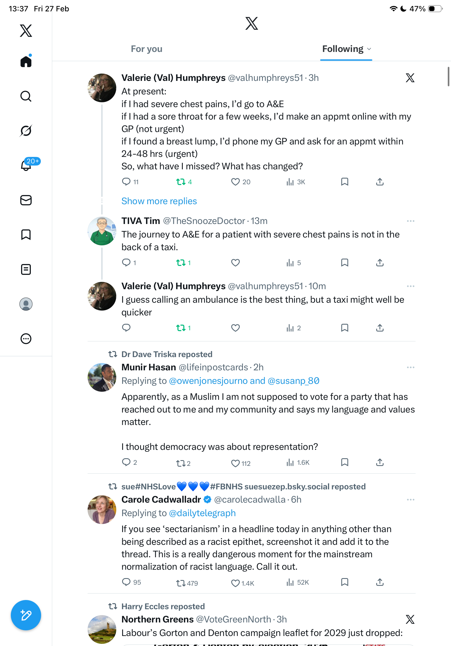Viewport: 451px width, 646px height.
Task: Share the Carole Cadwalladr post
Action: [x=380, y=582]
